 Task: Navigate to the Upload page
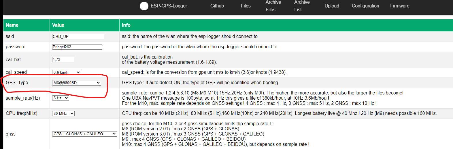coord(332,6)
